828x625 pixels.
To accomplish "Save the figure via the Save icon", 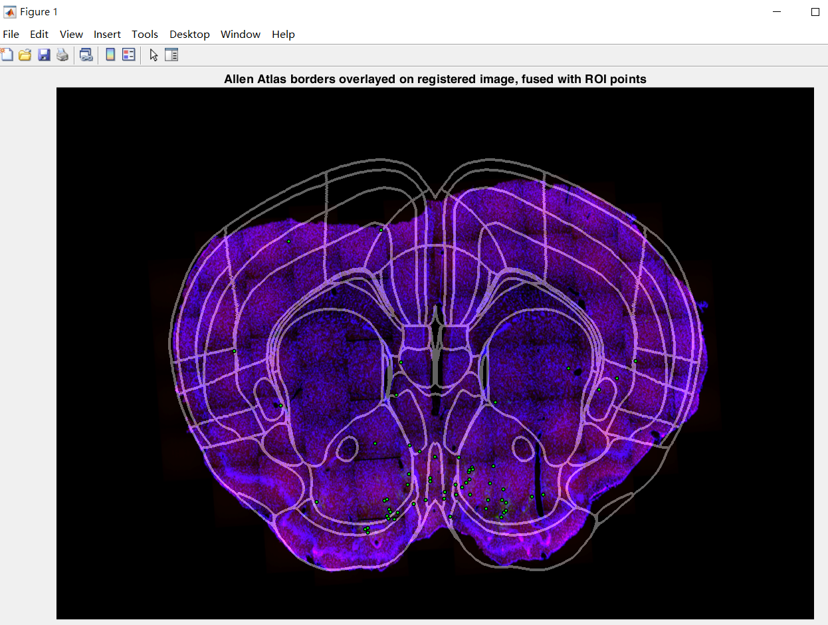I will pos(44,55).
